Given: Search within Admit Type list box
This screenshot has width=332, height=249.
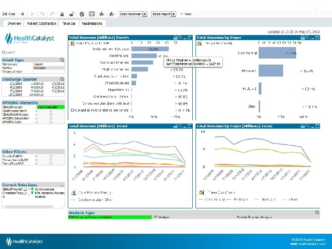Looking at the screenshot, I should (62, 60).
